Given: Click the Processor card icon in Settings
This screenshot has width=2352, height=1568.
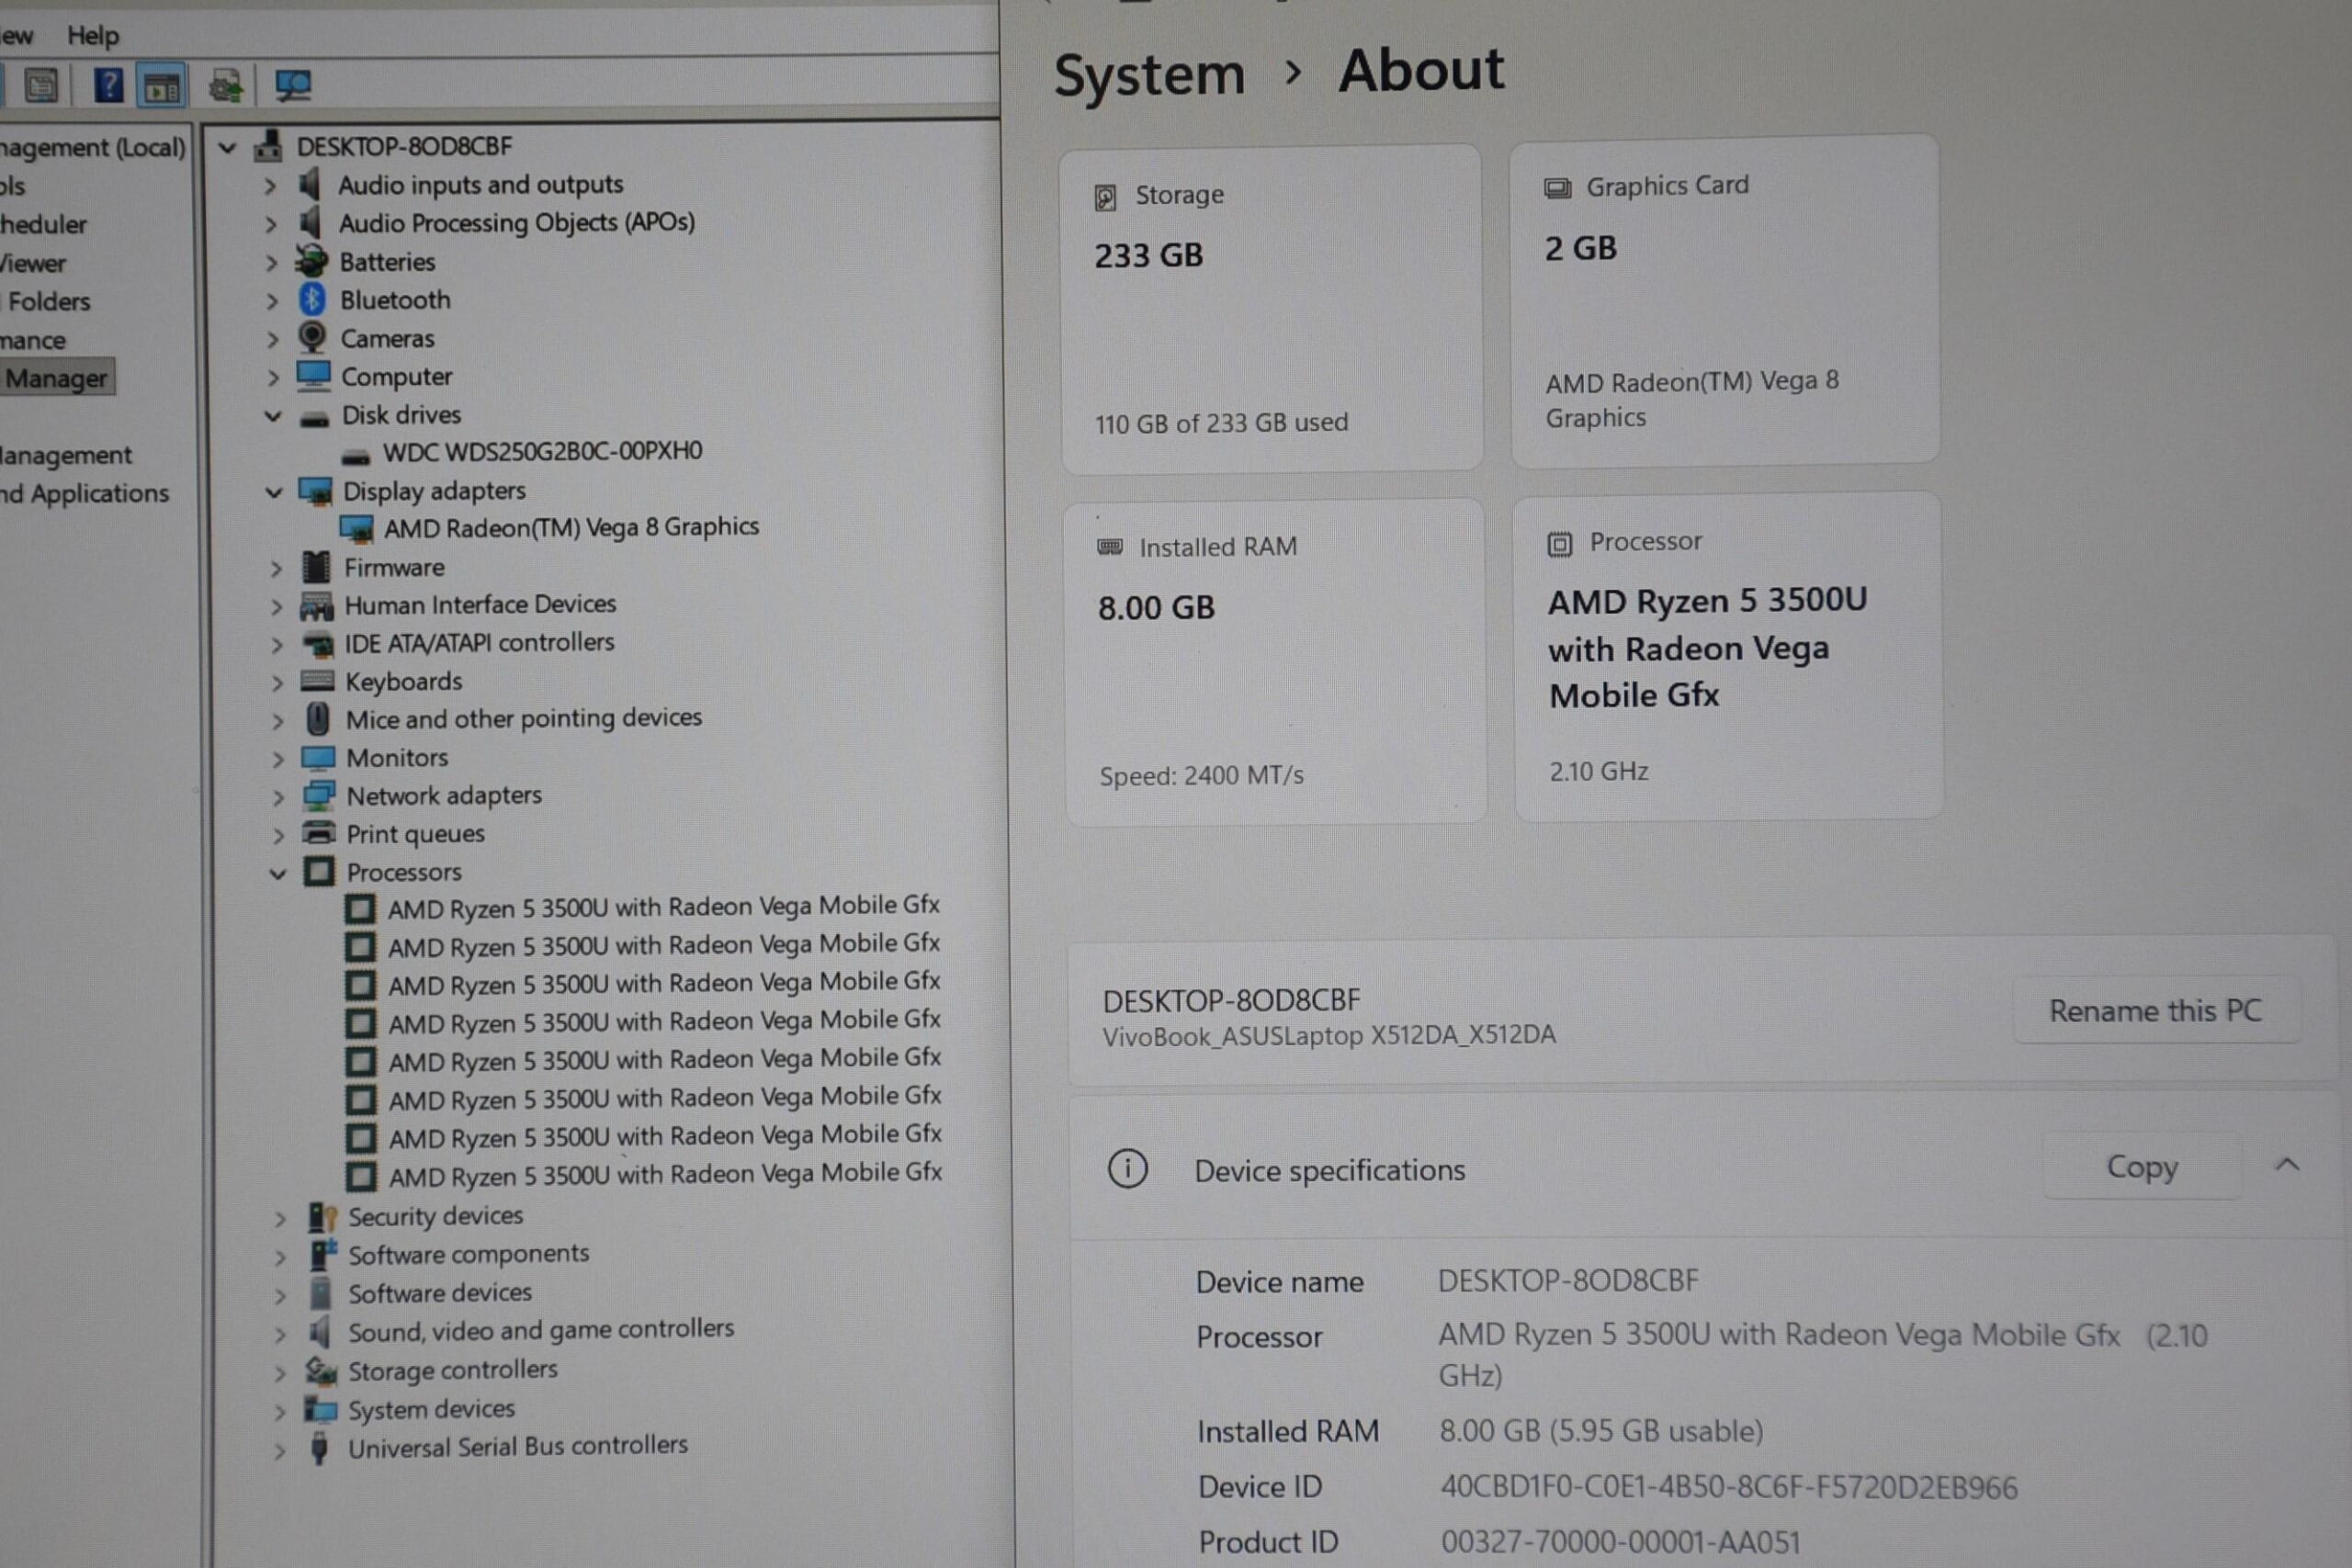Looking at the screenshot, I should tap(1559, 544).
